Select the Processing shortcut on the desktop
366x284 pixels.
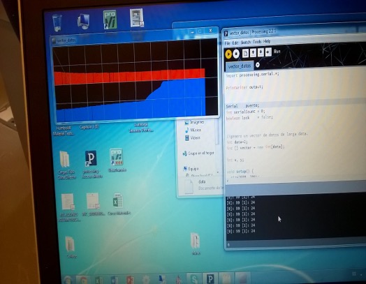[x=91, y=163]
